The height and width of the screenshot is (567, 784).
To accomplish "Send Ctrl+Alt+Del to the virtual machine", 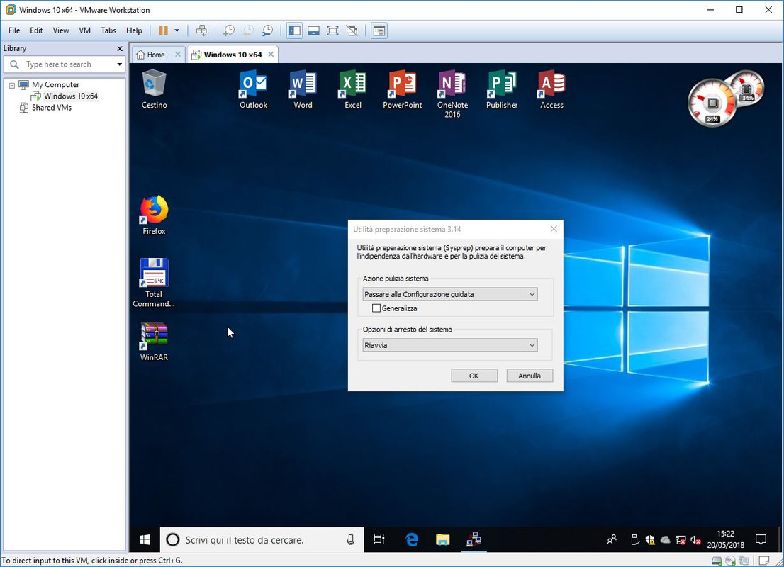I will (201, 30).
